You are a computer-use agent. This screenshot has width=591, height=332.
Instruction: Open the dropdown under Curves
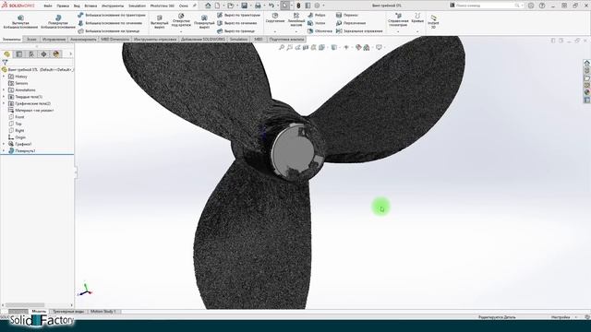[x=417, y=32]
